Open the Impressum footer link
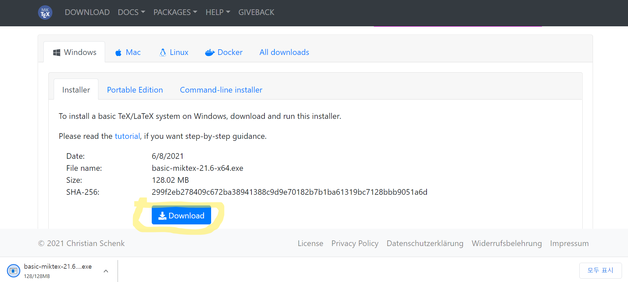 (x=569, y=243)
